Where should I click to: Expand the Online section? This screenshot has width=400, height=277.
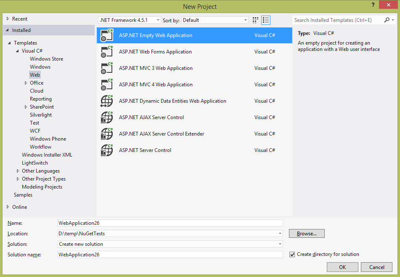pyautogui.click(x=8, y=207)
